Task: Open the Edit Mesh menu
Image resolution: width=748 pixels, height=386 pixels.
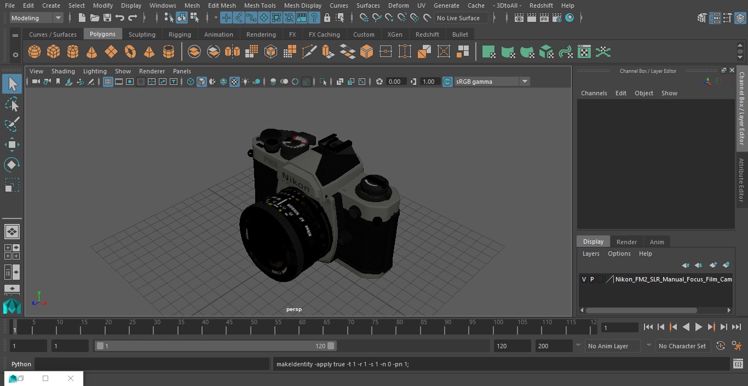Action: click(x=222, y=5)
